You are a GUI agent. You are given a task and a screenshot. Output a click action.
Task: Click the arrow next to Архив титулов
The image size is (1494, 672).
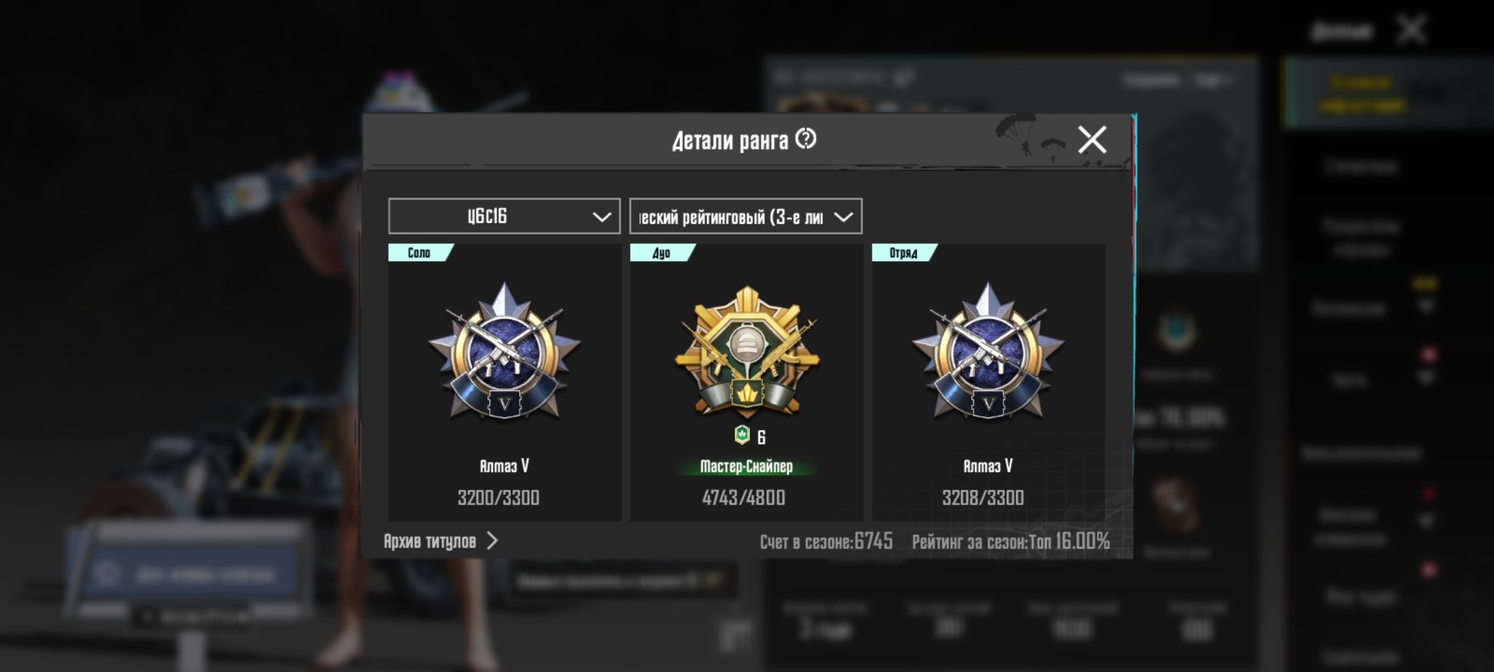point(492,541)
